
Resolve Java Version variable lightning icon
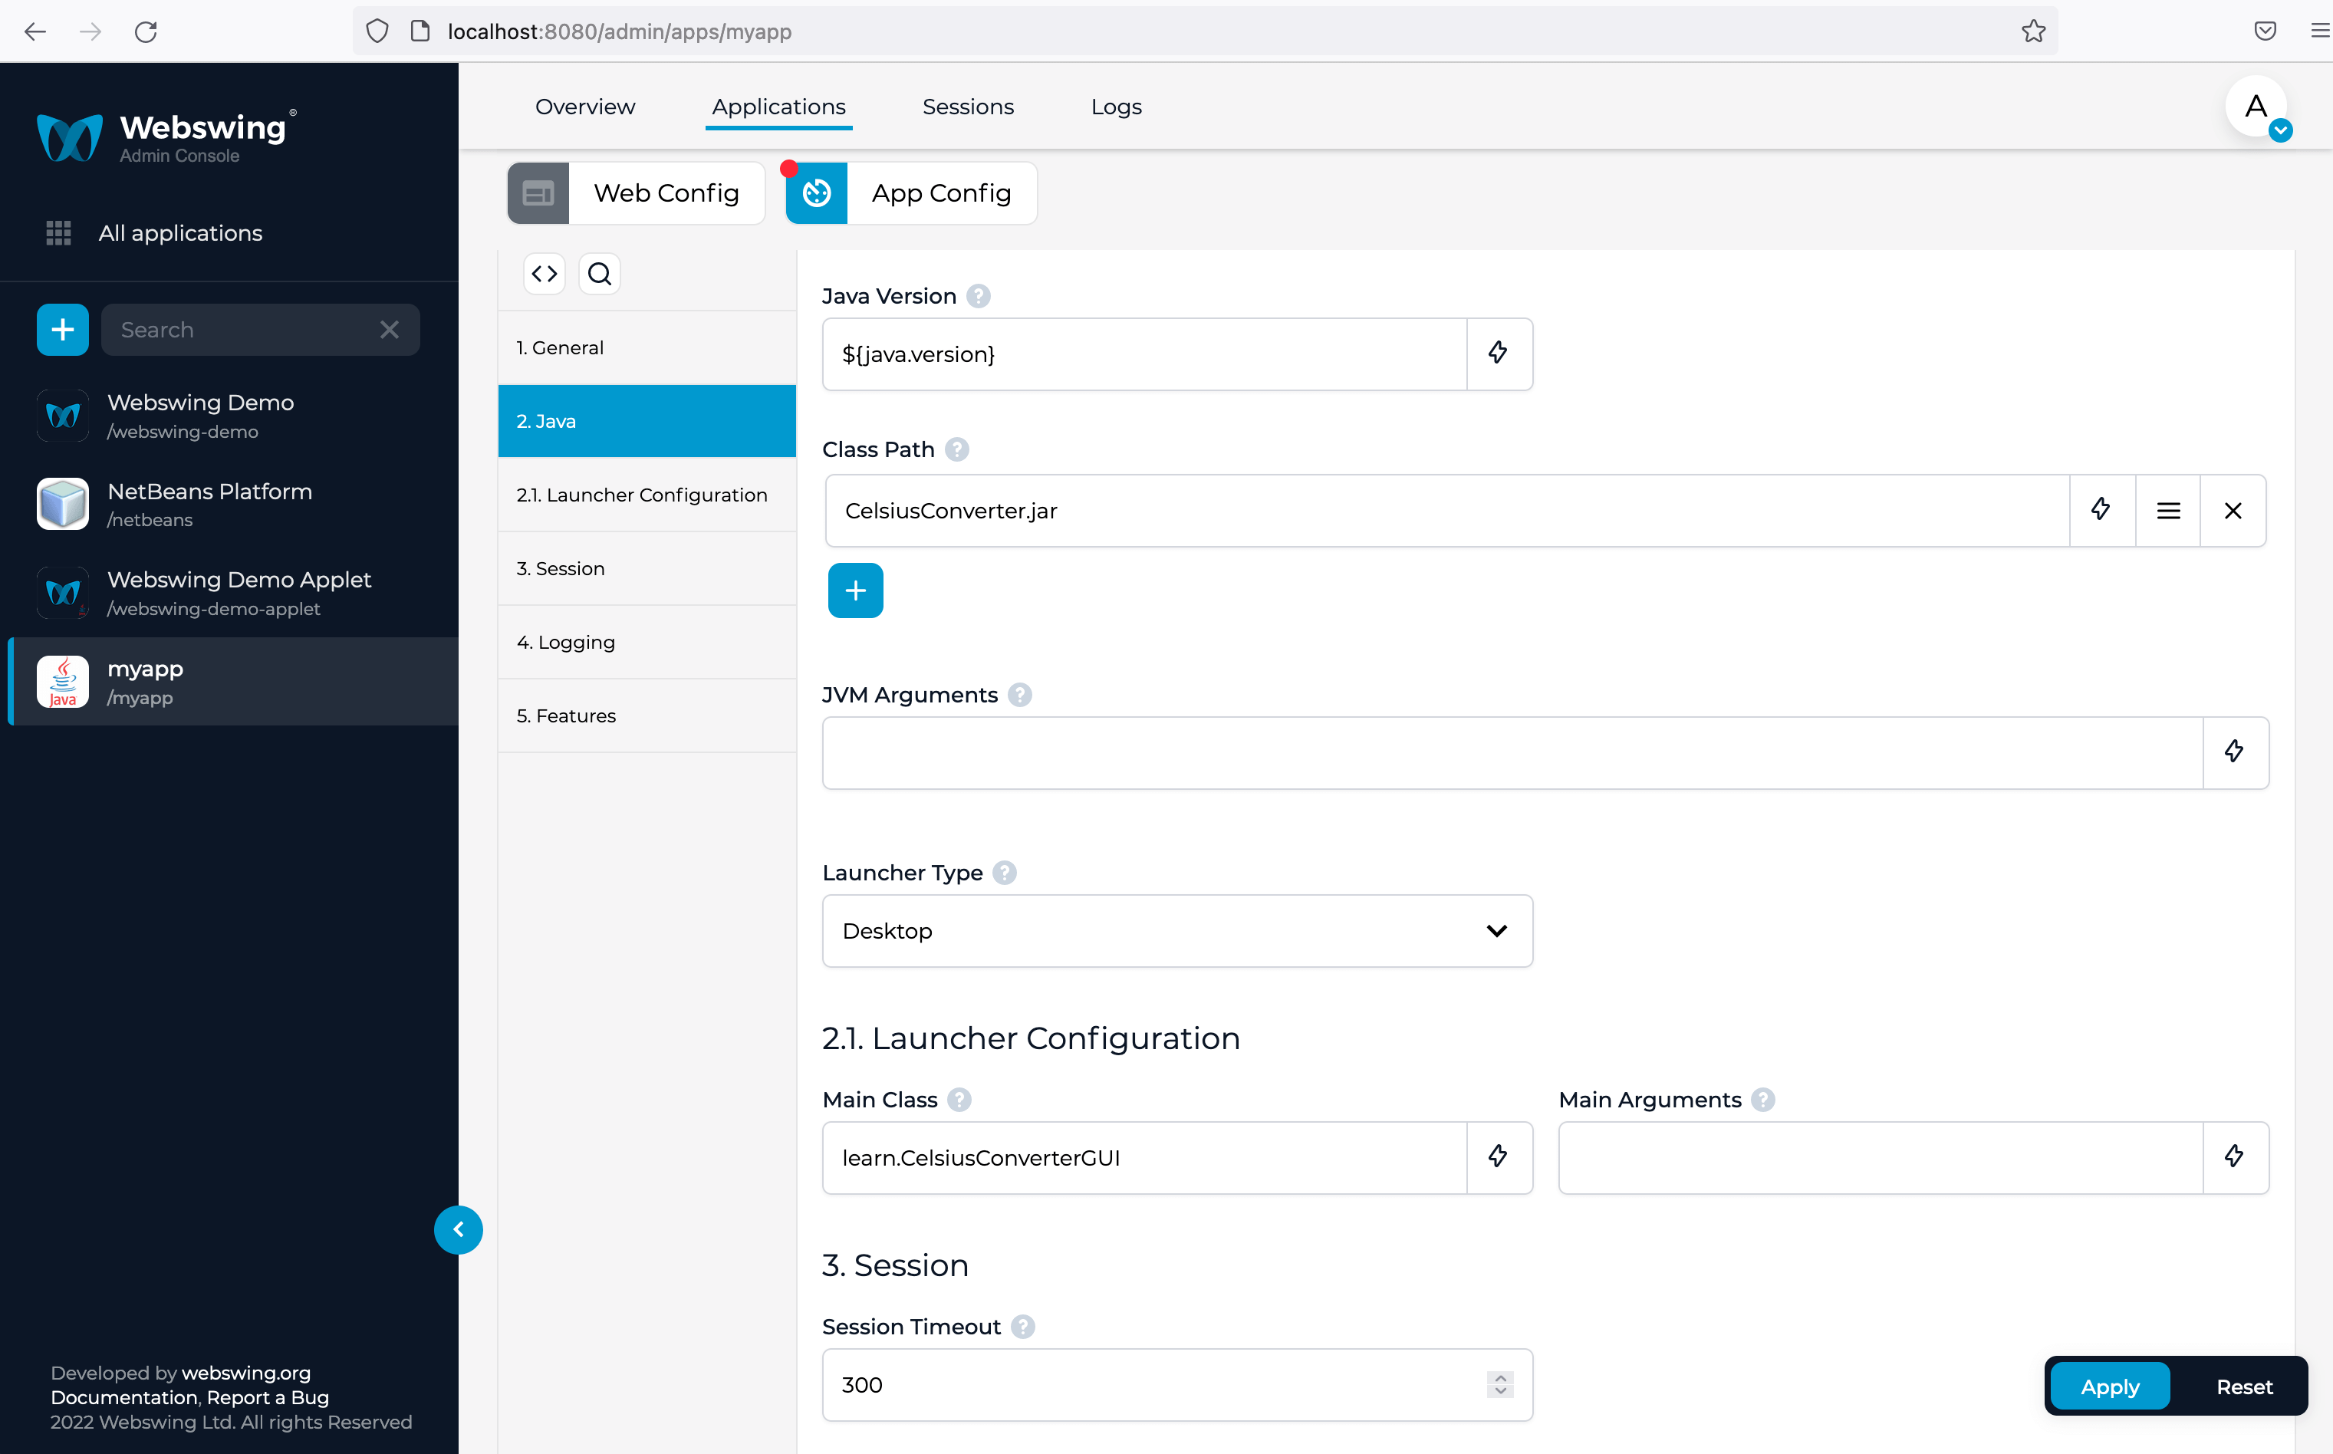click(x=1499, y=354)
